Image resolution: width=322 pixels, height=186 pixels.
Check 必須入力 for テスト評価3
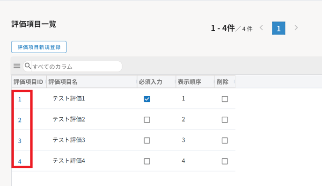pyautogui.click(x=147, y=141)
